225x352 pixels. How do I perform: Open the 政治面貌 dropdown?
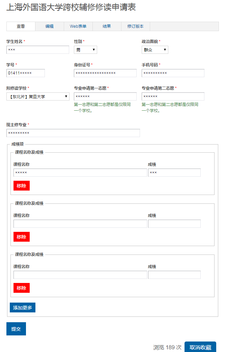pyautogui.click(x=154, y=50)
